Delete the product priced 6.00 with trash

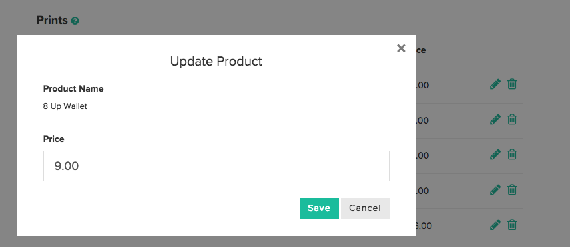pos(512,225)
